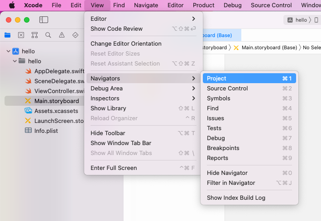This screenshot has width=321, height=221.
Task: Open the Issue navigator warning icon
Action: [62, 35]
